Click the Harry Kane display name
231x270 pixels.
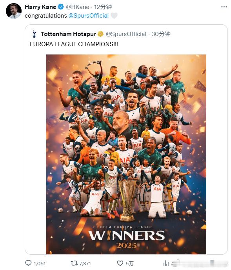point(40,7)
